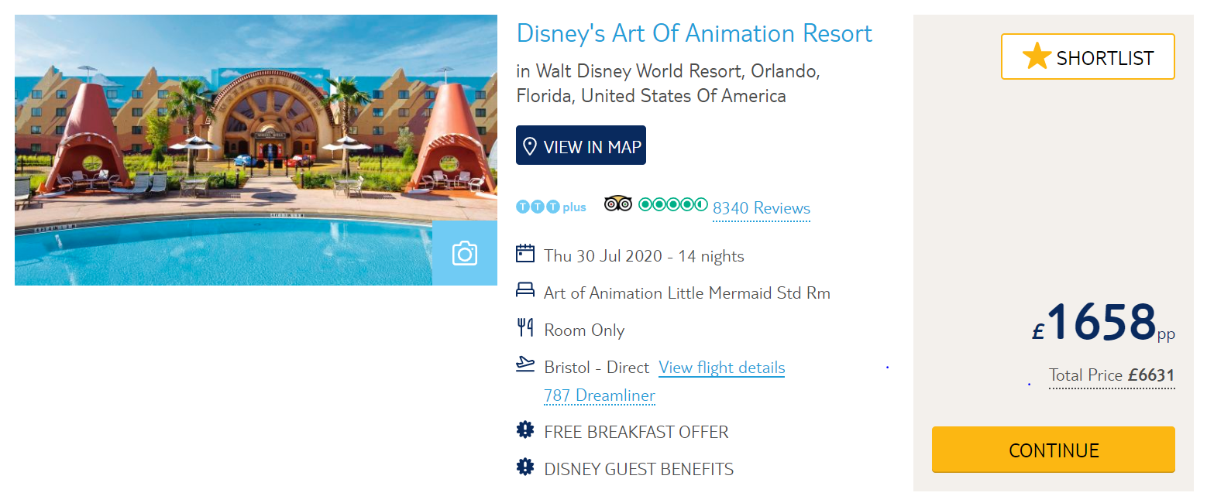
Task: Click the badge icon for Disney Guest Benefits
Action: point(525,467)
